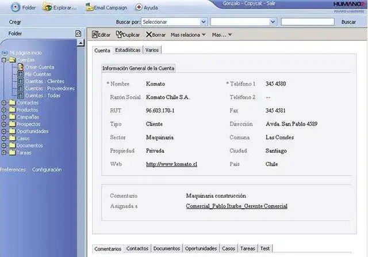Click the Casos folder icon
This screenshot has height=257, width=368.
click(12, 138)
